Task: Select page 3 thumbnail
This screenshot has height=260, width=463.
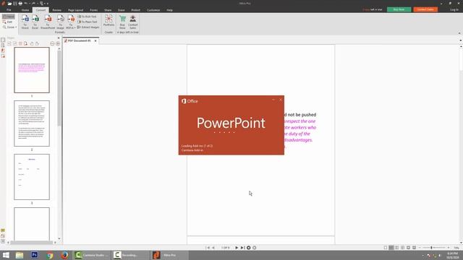Action: (32, 177)
